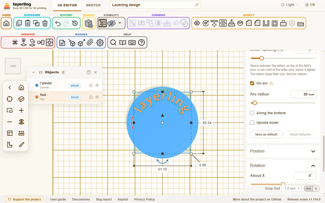Image resolution: width=325 pixels, height=203 pixels.
Task: Switch units to in
Action: pos(316,189)
